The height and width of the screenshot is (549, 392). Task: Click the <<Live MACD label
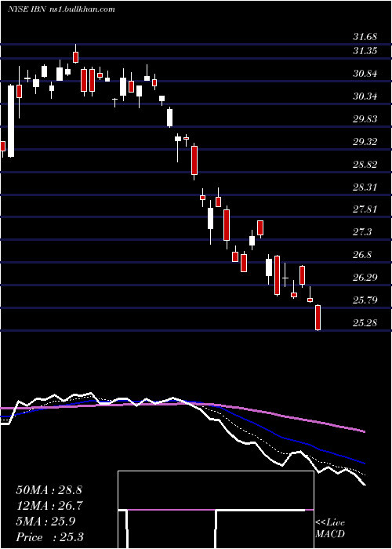(330, 529)
